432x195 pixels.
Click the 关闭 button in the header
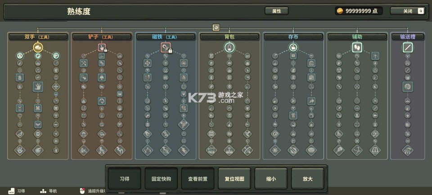click(x=408, y=11)
